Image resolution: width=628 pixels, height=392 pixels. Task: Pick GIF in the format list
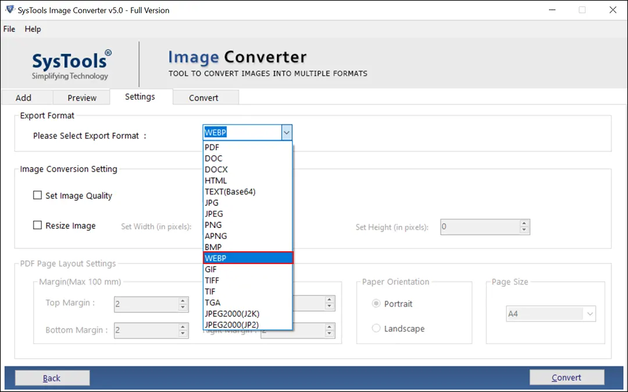[x=248, y=269]
